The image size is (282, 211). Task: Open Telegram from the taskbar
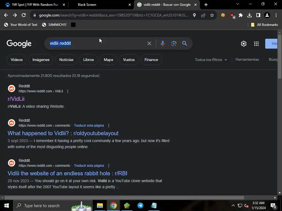[x=140, y=206]
